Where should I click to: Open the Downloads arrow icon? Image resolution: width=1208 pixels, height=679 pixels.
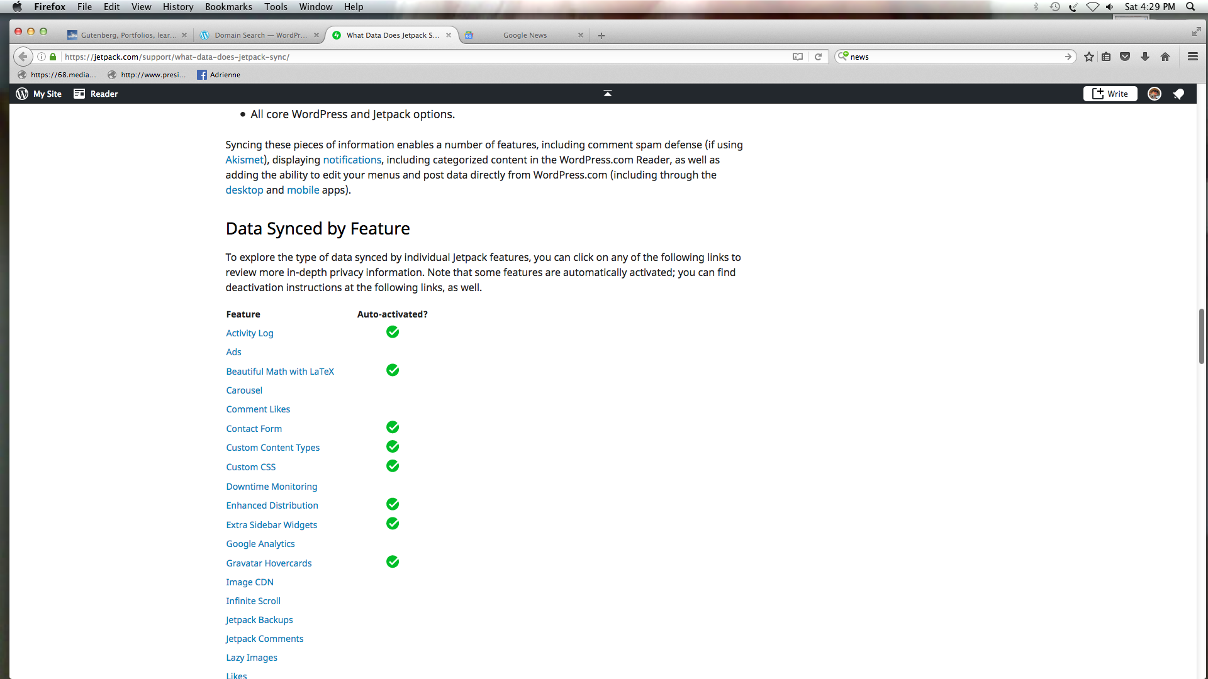(1145, 57)
